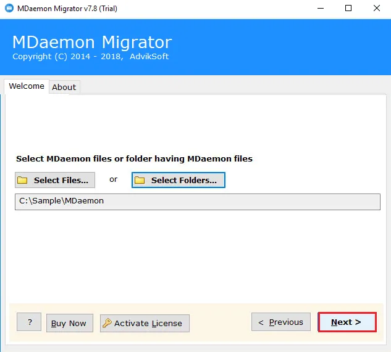Click the AdvikSoft copyright text in banner
391x352 pixels.
[91, 57]
